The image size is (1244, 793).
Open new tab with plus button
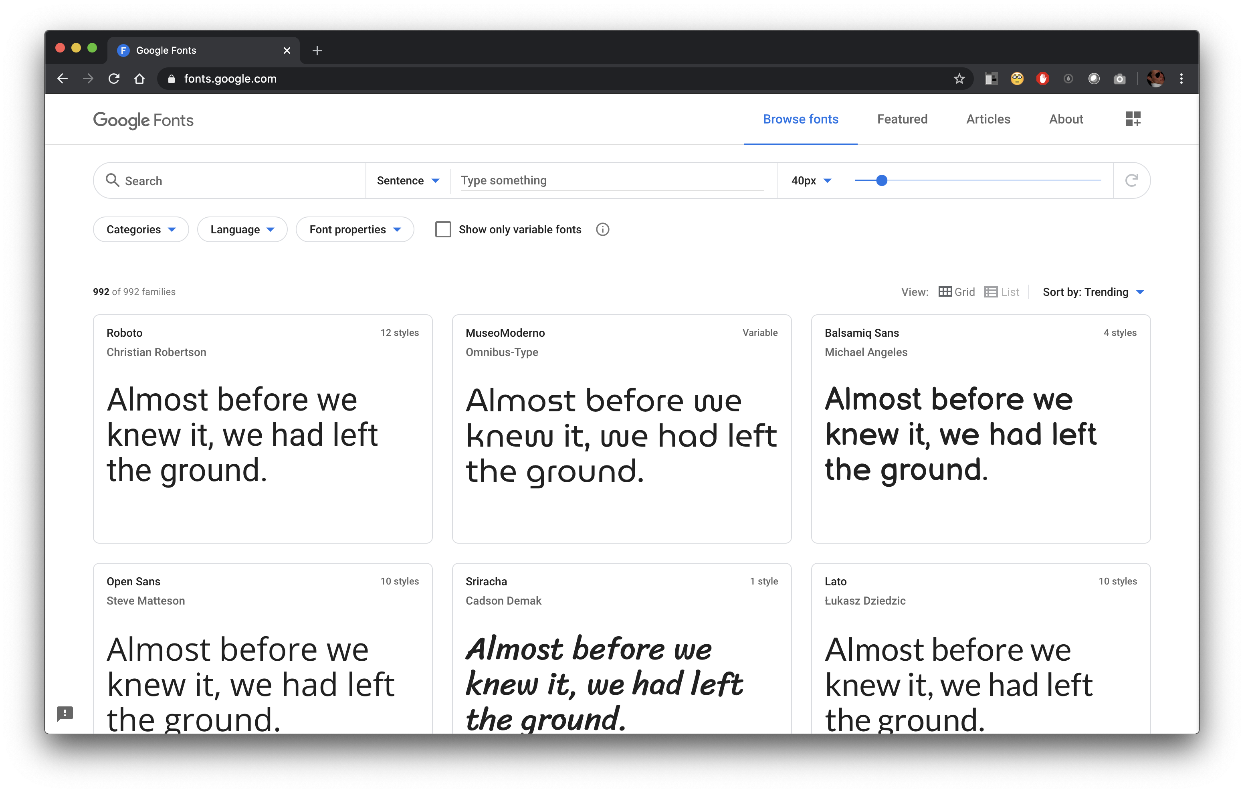point(317,50)
